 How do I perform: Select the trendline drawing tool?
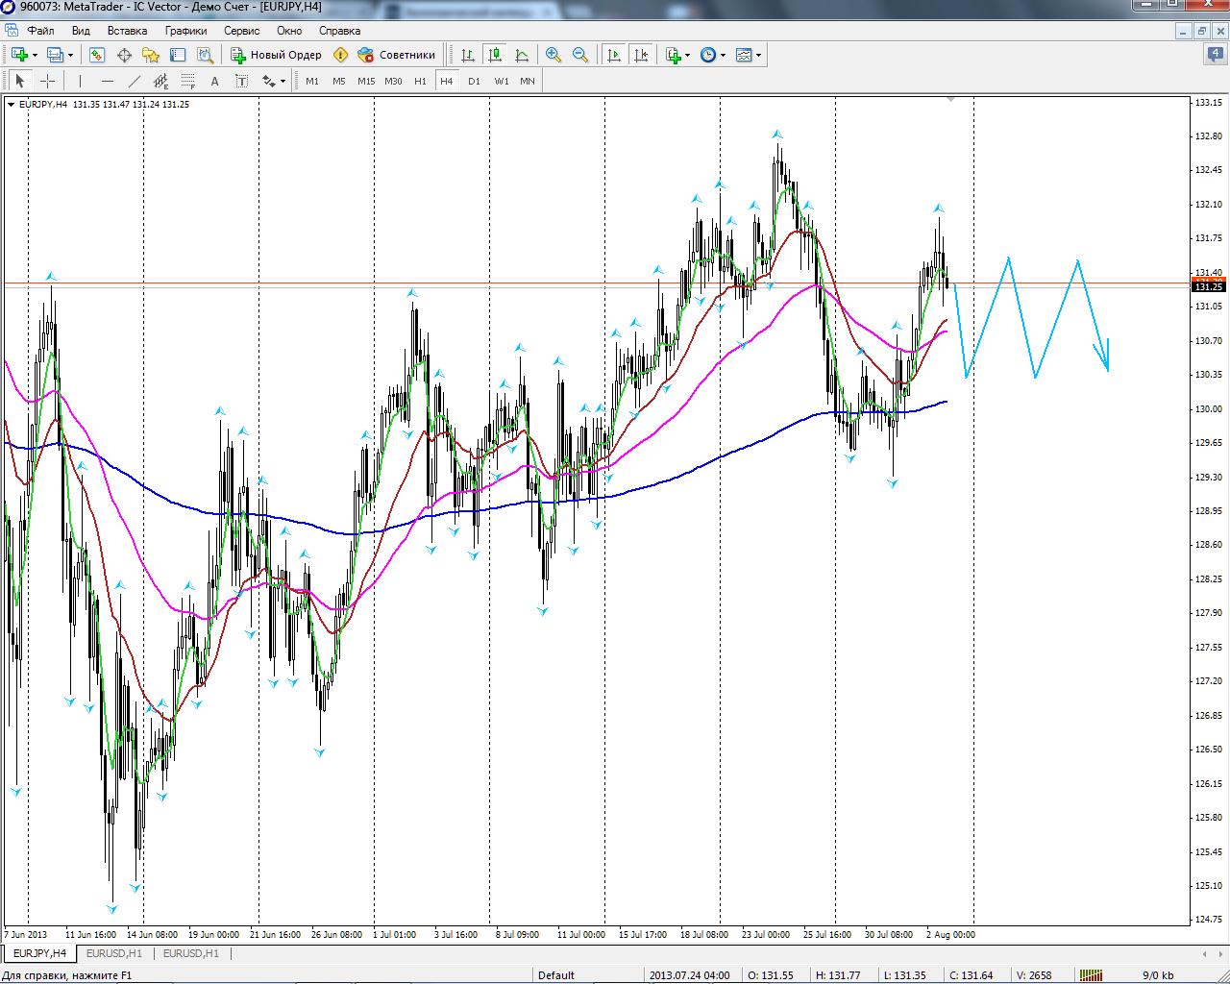pyautogui.click(x=135, y=82)
